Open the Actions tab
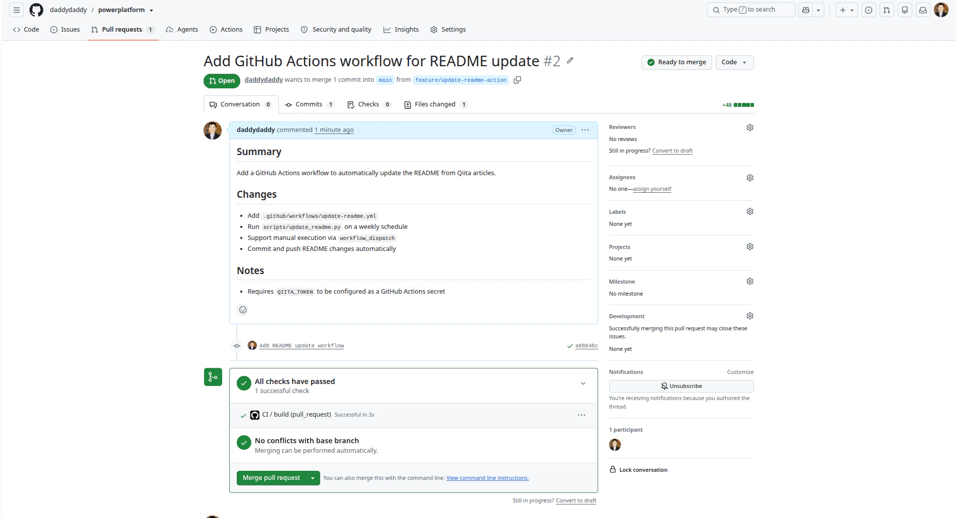The width and height of the screenshot is (957, 518). (226, 30)
